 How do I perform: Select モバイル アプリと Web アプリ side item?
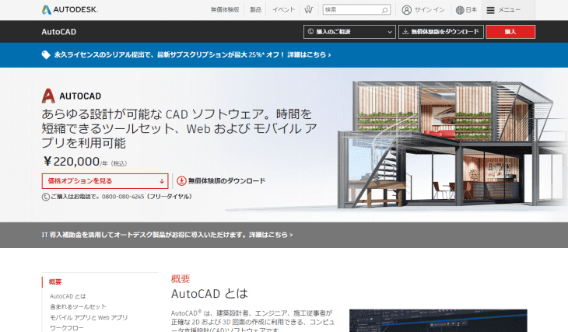89,317
